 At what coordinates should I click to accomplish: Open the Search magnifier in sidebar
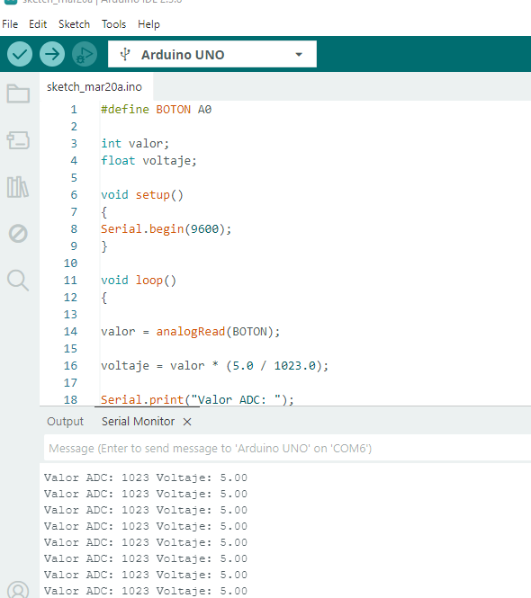click(18, 281)
